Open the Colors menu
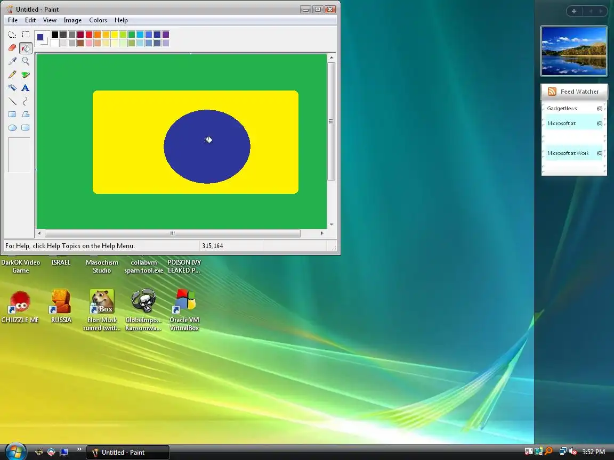Screen dimensions: 614x460 [98, 20]
